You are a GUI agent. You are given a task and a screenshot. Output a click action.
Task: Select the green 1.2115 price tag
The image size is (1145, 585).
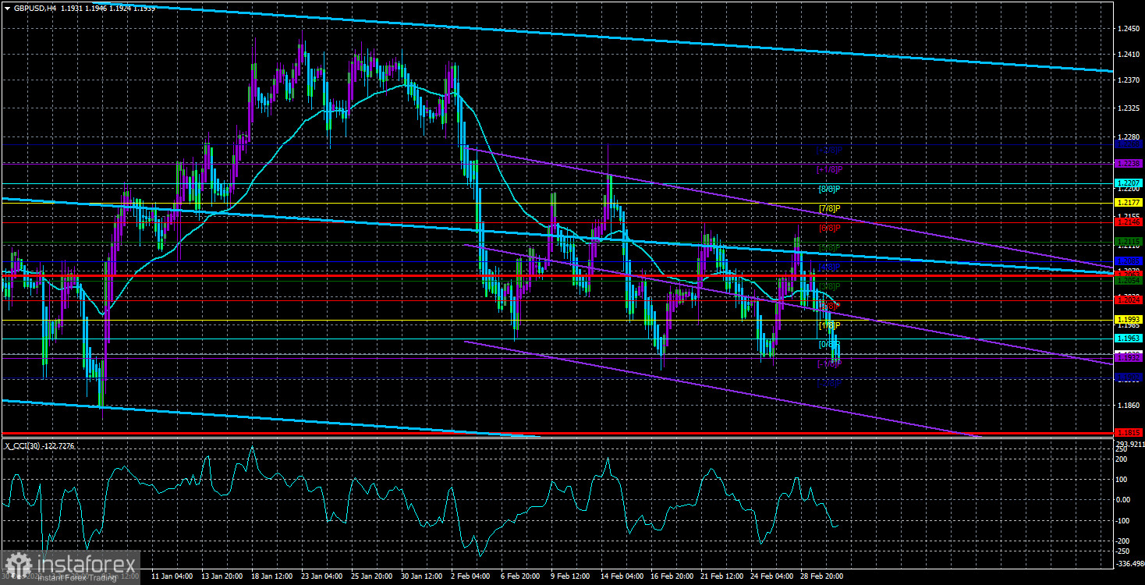coord(1129,242)
